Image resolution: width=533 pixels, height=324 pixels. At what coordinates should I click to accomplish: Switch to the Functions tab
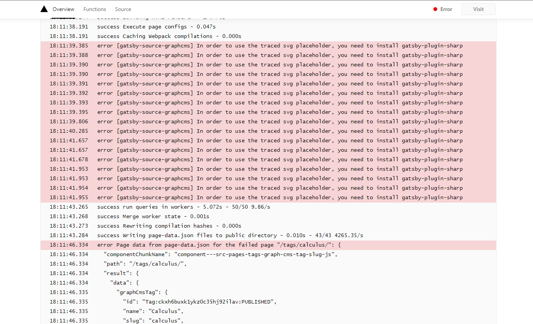[x=95, y=9]
